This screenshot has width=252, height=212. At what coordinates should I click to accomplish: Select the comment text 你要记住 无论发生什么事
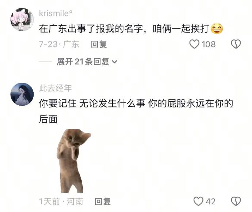pyautogui.click(x=92, y=103)
